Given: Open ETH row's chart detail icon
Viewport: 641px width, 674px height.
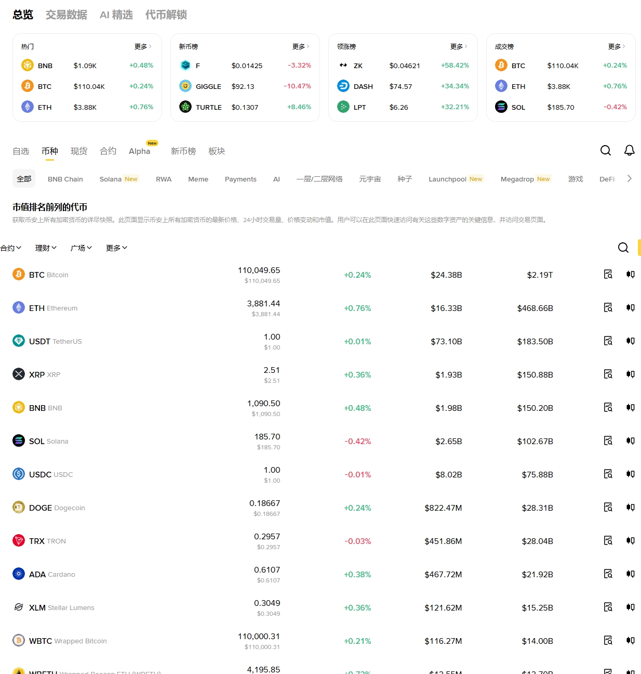Looking at the screenshot, I should [x=608, y=307].
